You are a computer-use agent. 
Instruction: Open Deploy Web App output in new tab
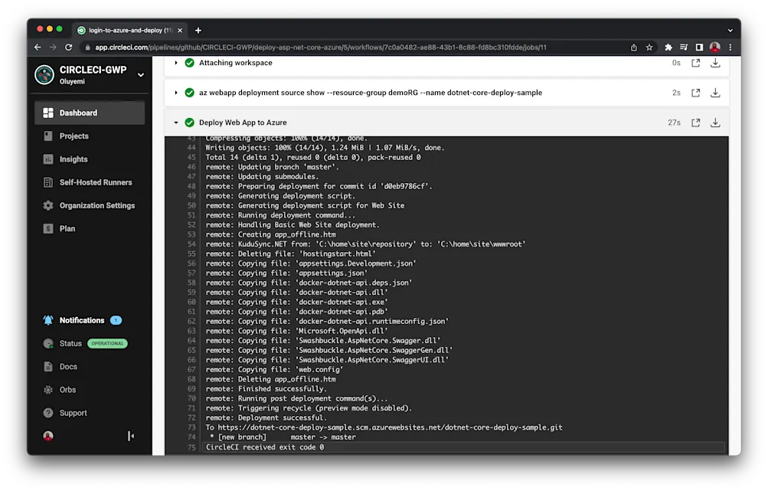point(695,123)
